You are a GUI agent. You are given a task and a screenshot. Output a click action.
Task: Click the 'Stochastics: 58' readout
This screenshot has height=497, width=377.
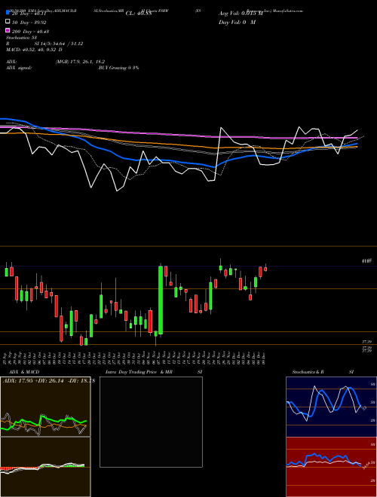[22, 38]
